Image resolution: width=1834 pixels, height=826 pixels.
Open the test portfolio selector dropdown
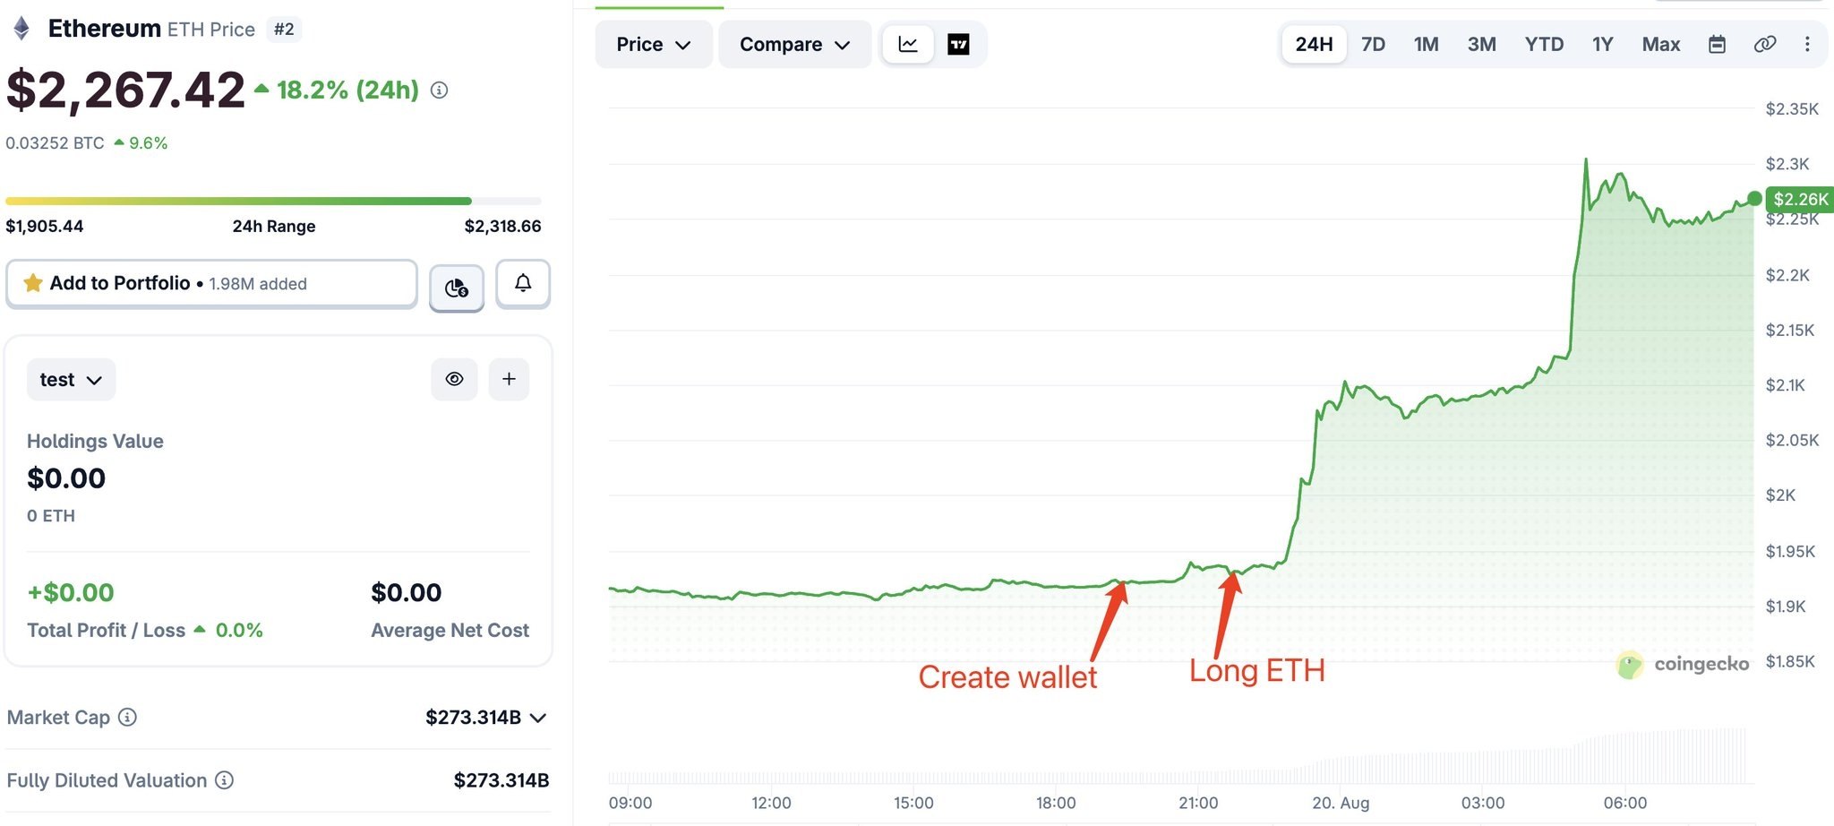71,380
